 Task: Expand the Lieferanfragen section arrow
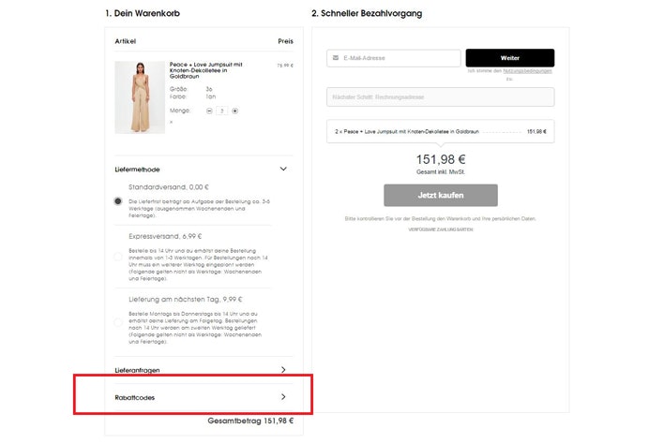click(283, 370)
